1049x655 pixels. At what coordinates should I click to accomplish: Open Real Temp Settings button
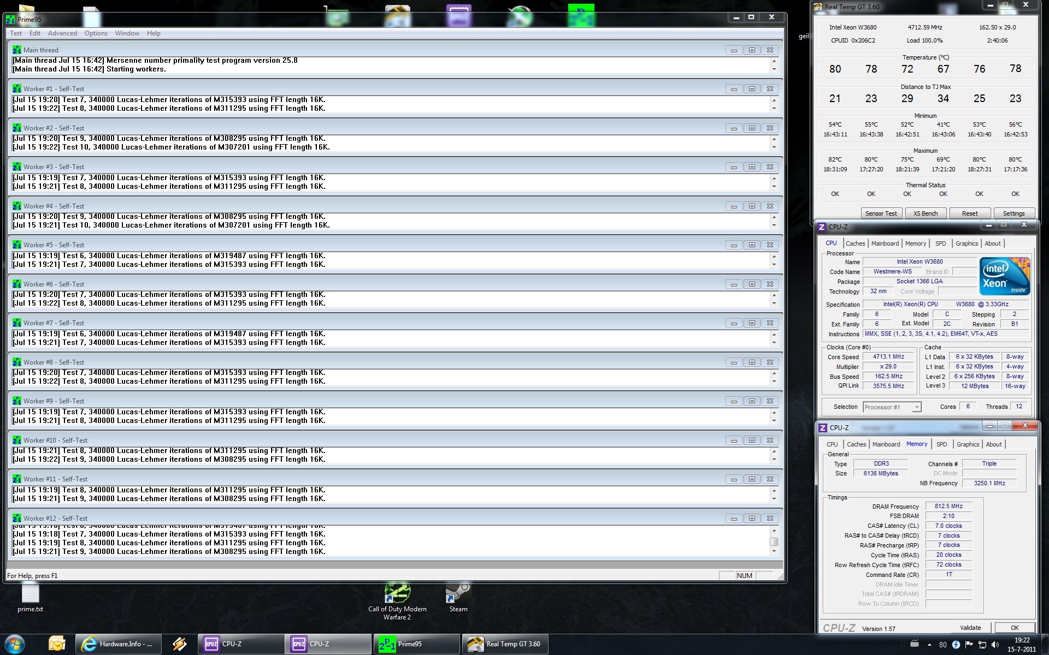1013,213
